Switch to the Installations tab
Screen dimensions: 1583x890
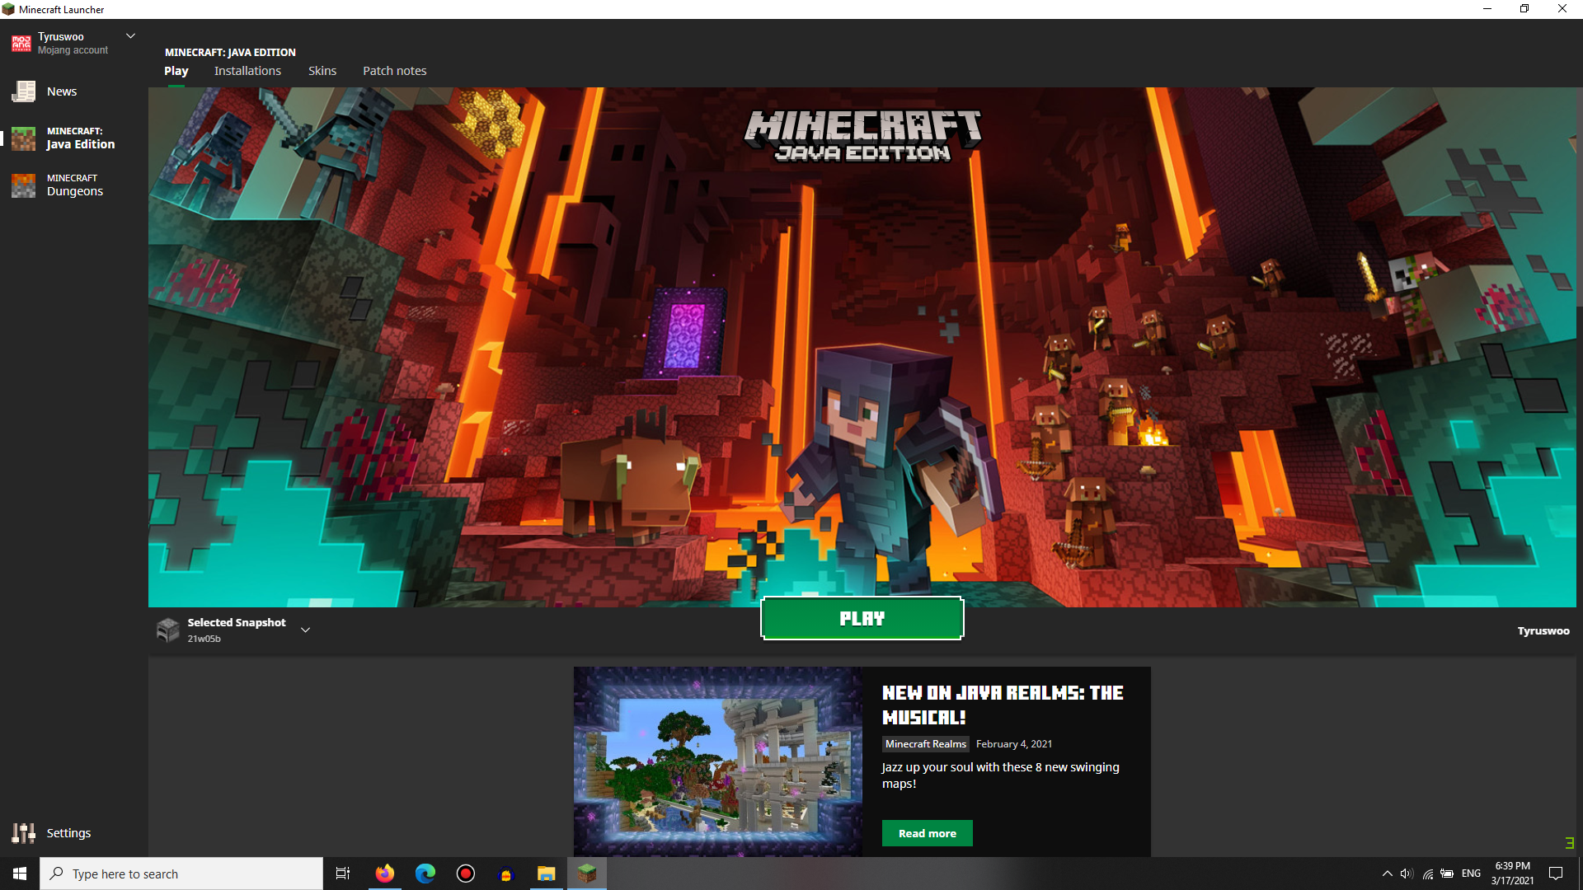pyautogui.click(x=247, y=71)
